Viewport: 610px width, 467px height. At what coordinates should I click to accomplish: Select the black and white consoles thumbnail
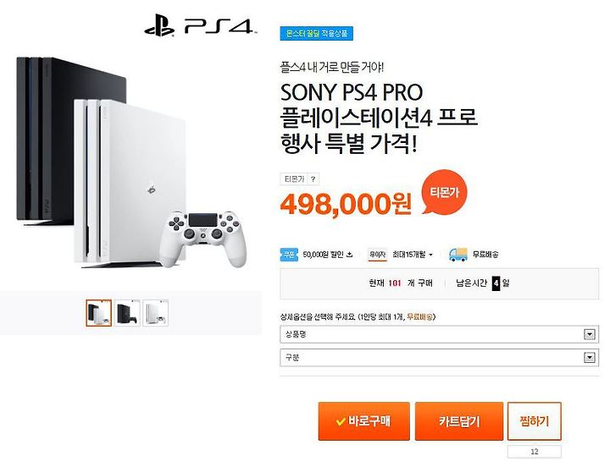tap(99, 313)
